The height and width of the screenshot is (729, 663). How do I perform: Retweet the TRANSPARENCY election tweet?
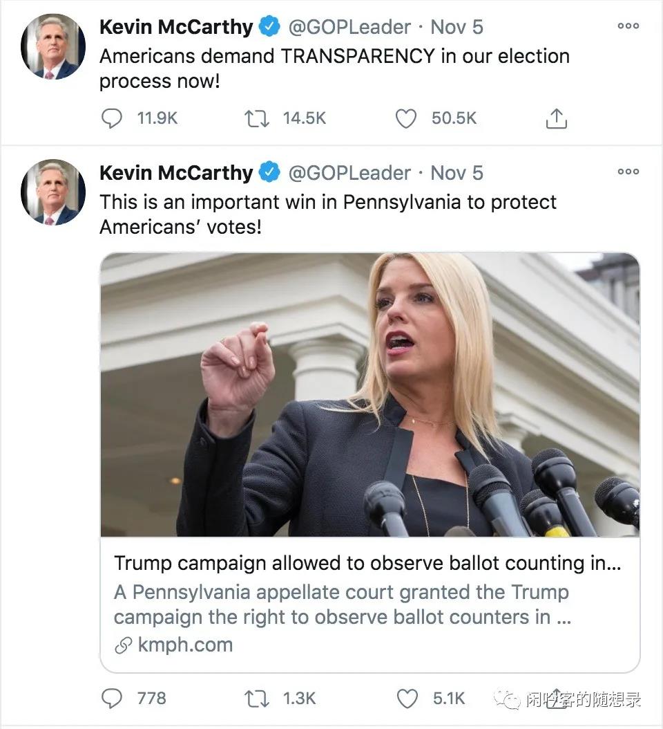pos(256,119)
